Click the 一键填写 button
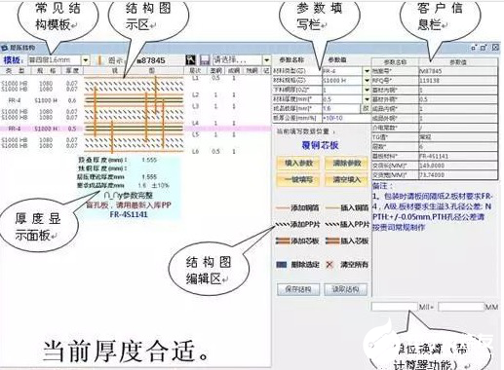 click(x=298, y=179)
